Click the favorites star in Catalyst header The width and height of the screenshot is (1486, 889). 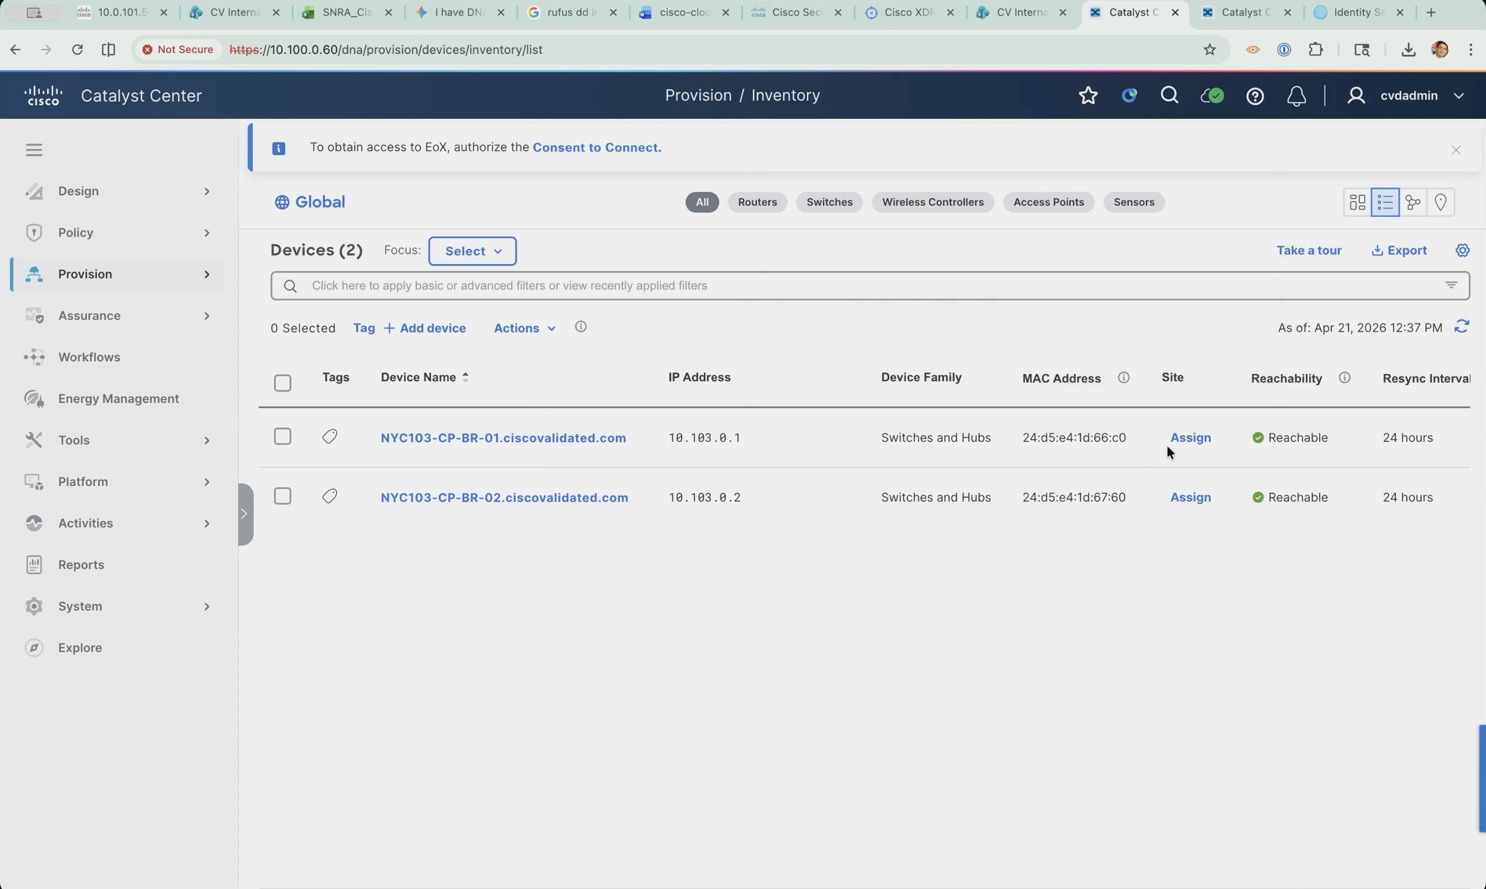tap(1088, 96)
